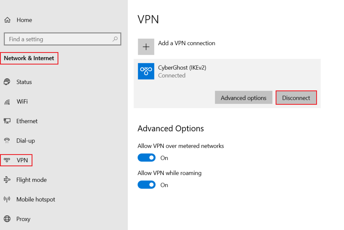This screenshot has height=230, width=344.
Task: Turn off Allow VPN over metered networks
Action: click(x=146, y=158)
